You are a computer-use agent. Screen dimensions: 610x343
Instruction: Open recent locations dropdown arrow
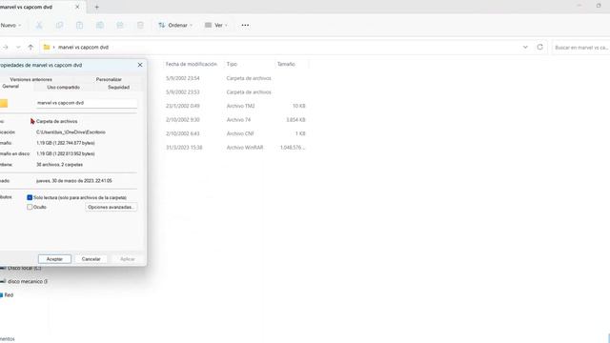coord(18,47)
